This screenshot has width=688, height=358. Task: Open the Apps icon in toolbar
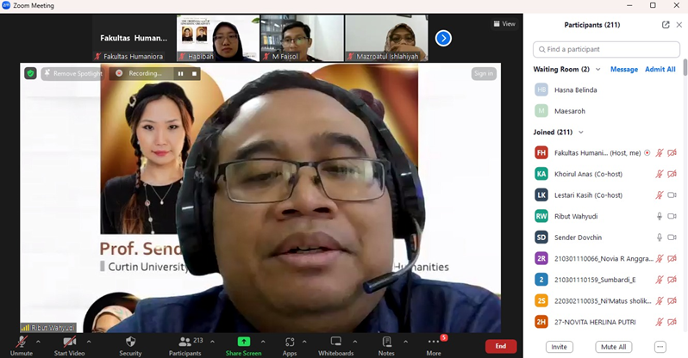tap(290, 342)
